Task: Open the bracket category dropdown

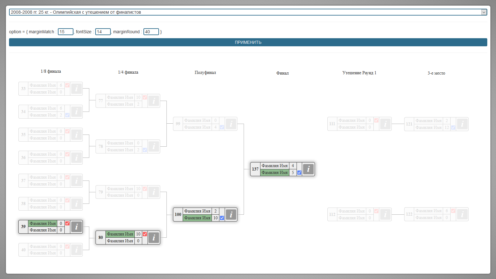Action: pos(248,12)
